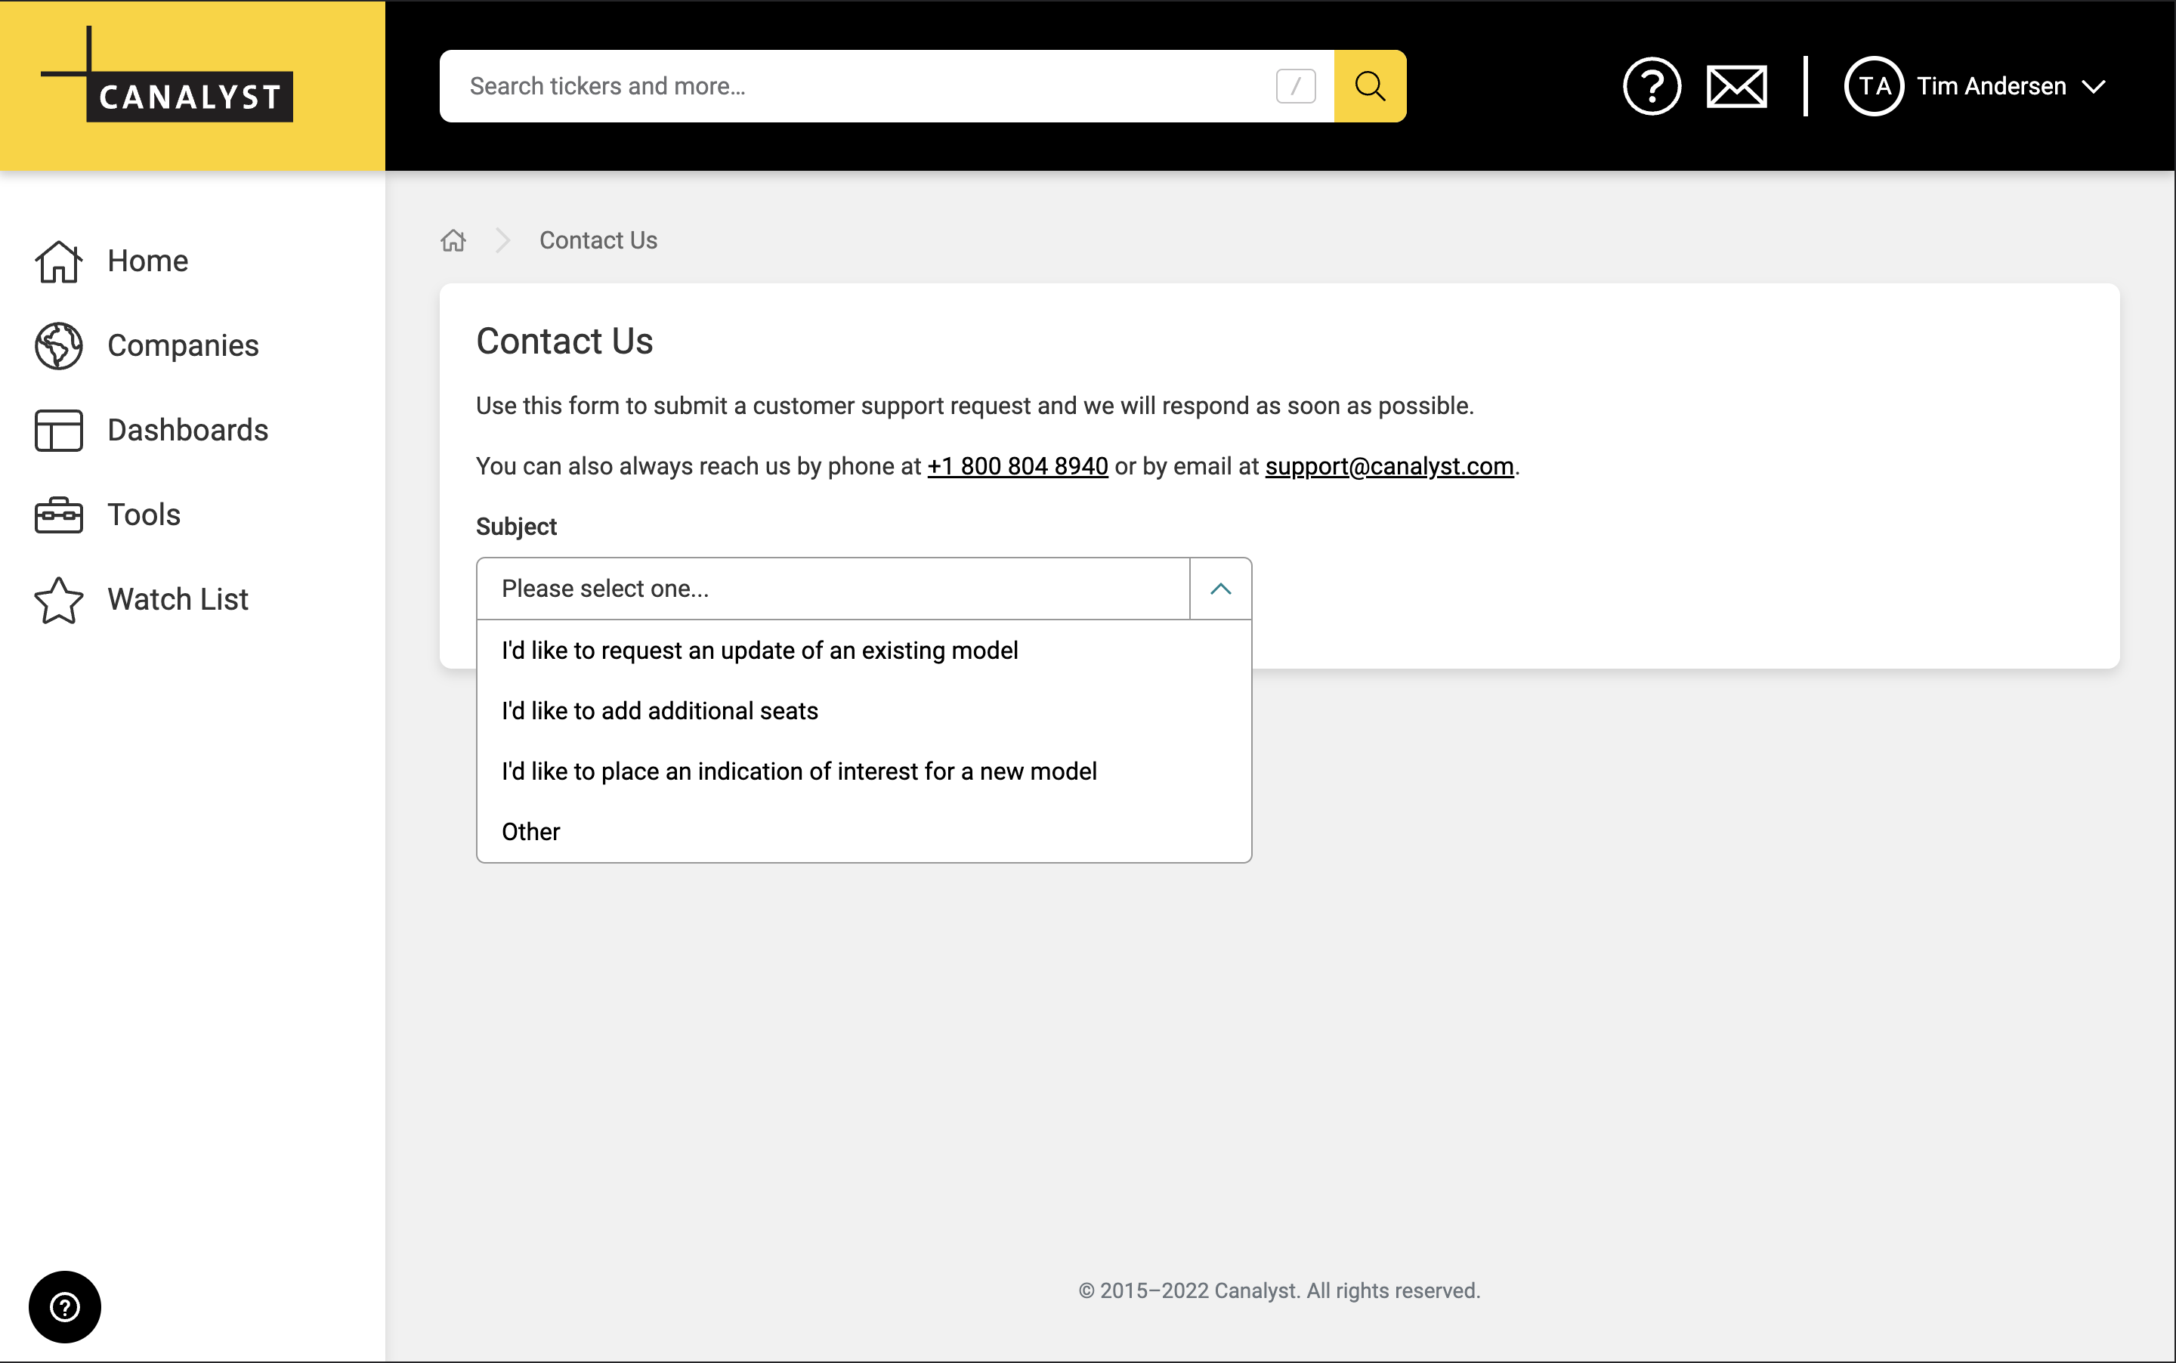The height and width of the screenshot is (1363, 2176).
Task: Open Watch List in the sidebar
Action: 177,599
